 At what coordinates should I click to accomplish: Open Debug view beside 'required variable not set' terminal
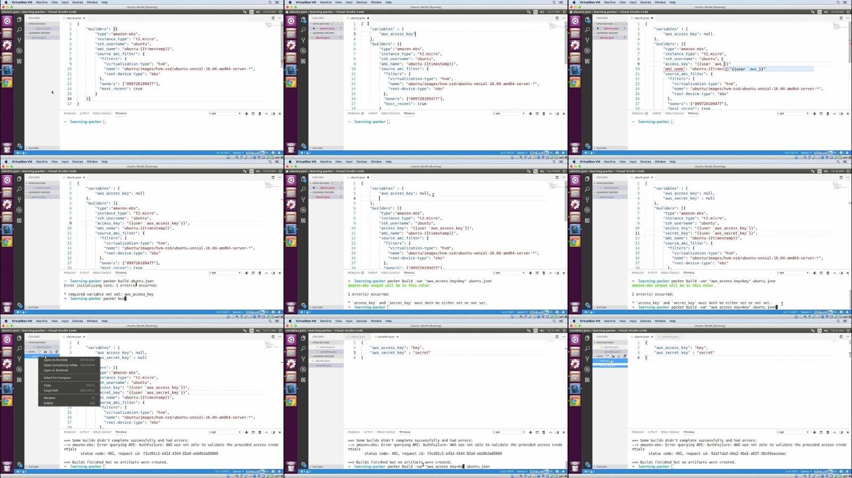pos(19,210)
